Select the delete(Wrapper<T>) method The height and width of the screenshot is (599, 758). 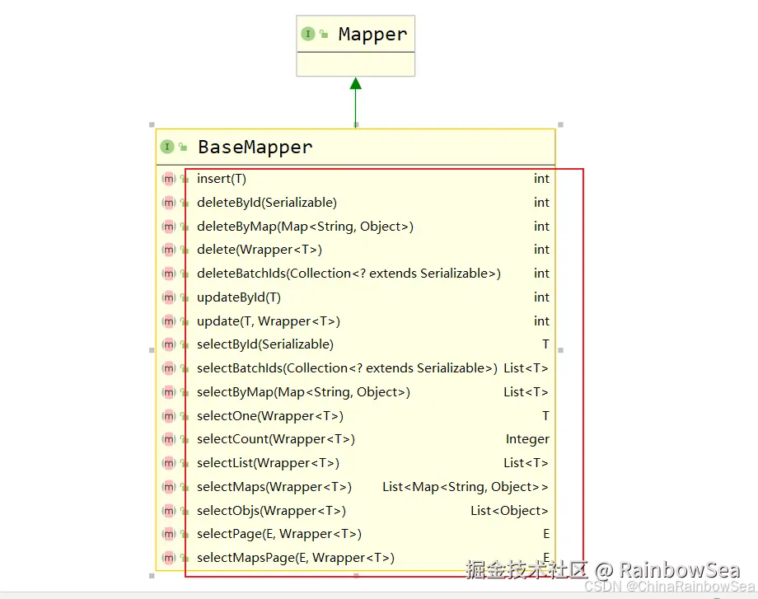tap(259, 250)
